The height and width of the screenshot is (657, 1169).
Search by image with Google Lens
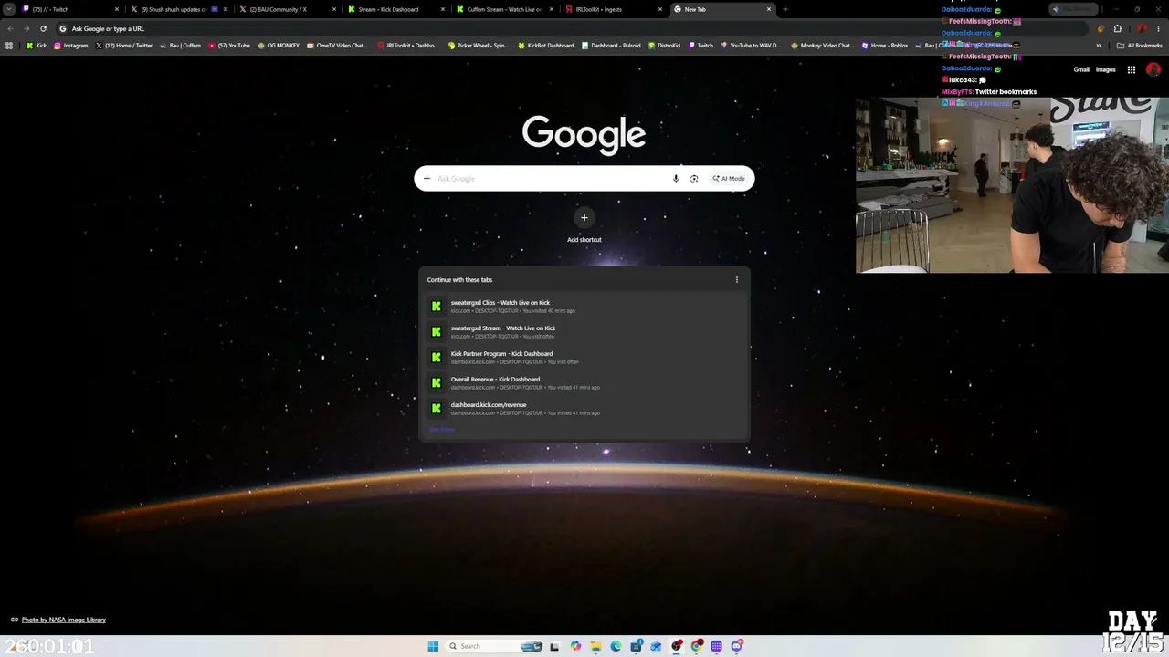point(694,179)
